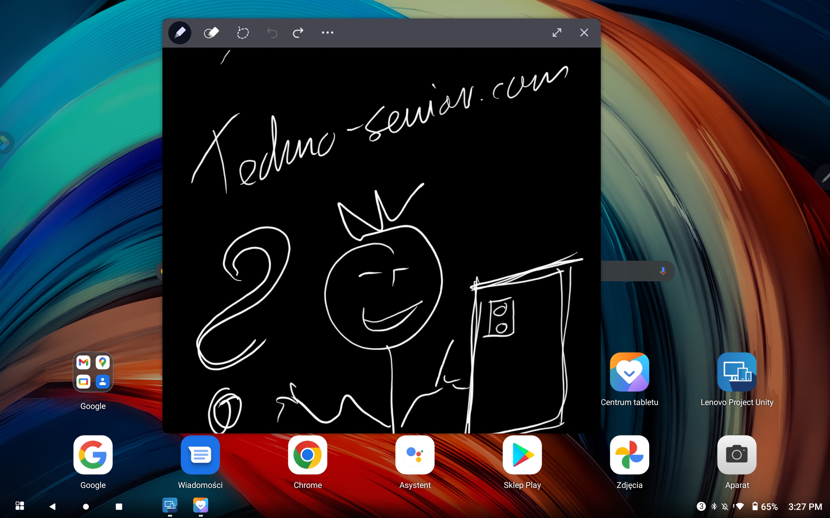Image resolution: width=830 pixels, height=518 pixels.
Task: Close the drawing note window
Action: tap(584, 33)
